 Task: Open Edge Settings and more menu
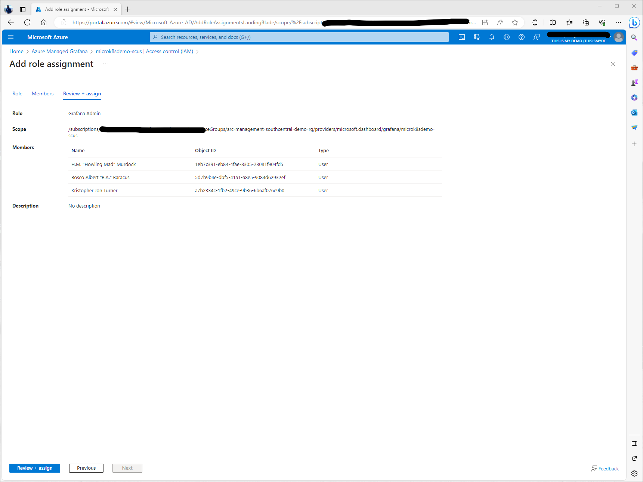tap(619, 22)
